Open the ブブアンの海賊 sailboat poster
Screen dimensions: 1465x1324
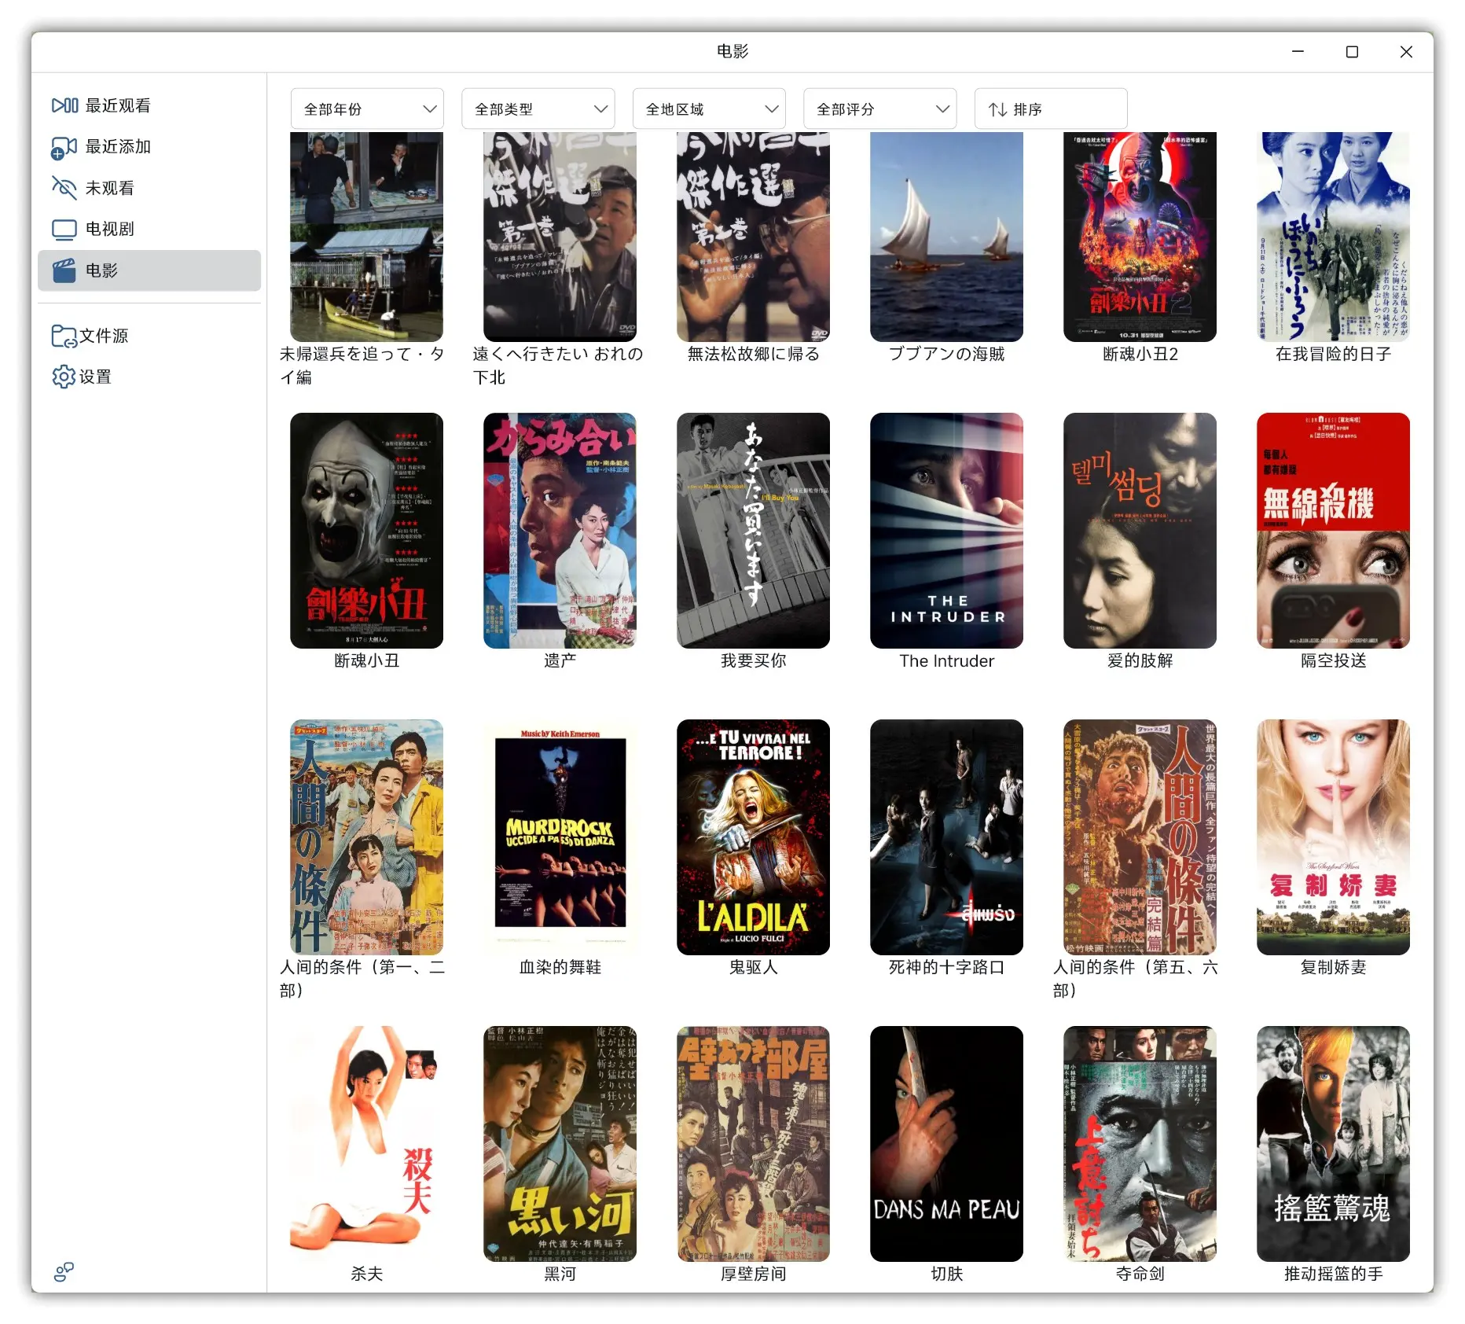[946, 237]
